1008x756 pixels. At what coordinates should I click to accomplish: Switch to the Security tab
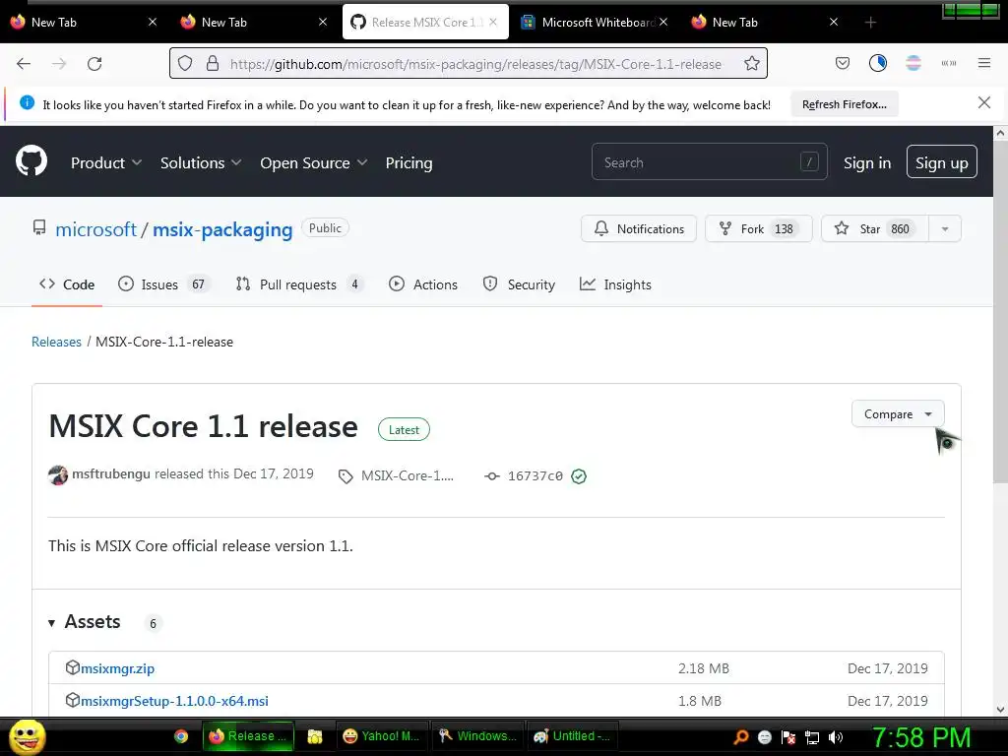(x=519, y=284)
